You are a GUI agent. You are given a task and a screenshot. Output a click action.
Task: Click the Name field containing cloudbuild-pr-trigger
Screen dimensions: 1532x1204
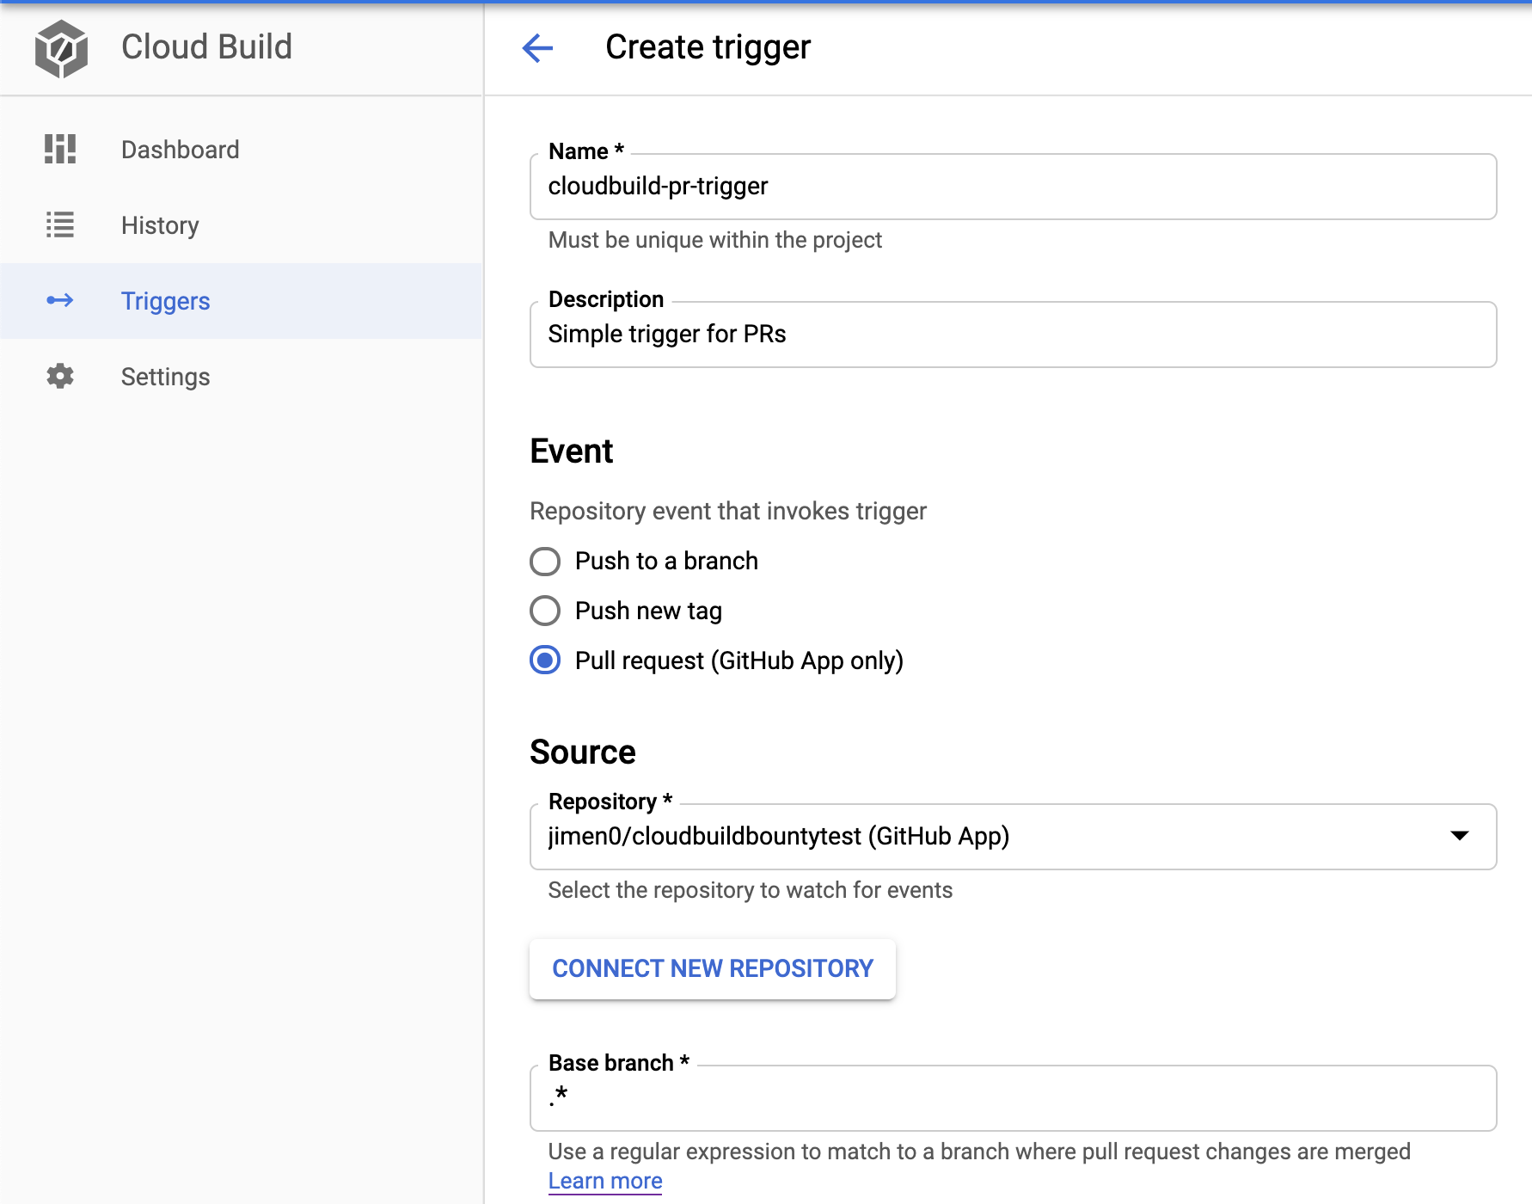coord(946,187)
